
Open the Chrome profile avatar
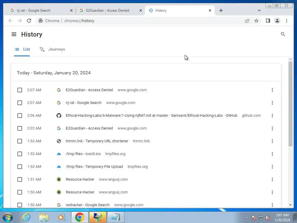pos(277,21)
